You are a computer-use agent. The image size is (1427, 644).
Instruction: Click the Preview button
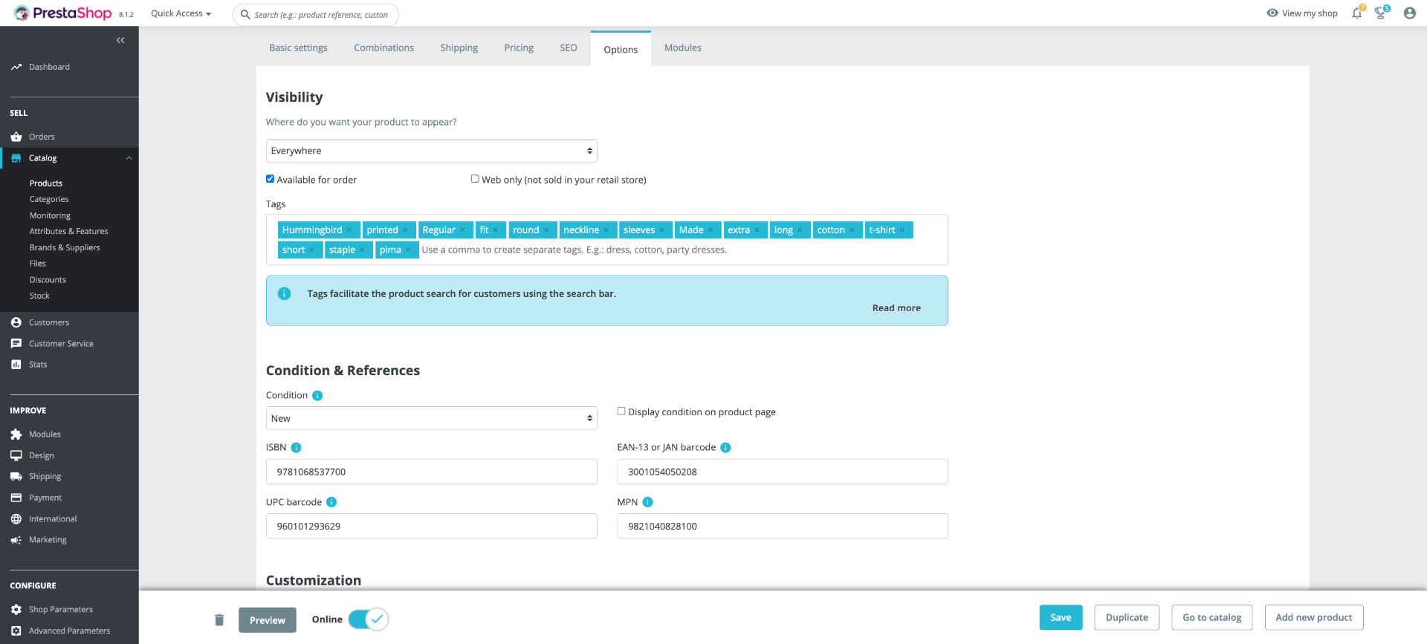tap(268, 620)
